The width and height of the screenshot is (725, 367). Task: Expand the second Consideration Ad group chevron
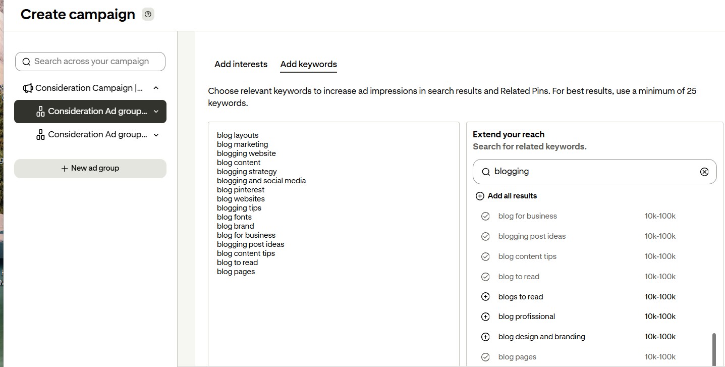coord(156,135)
